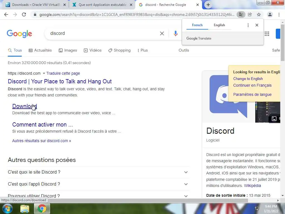Share this page via the share icon
285x214 pixels.
click(x=250, y=14)
